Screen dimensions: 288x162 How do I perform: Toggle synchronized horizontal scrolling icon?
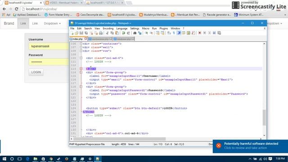pyautogui.click(x=162, y=33)
